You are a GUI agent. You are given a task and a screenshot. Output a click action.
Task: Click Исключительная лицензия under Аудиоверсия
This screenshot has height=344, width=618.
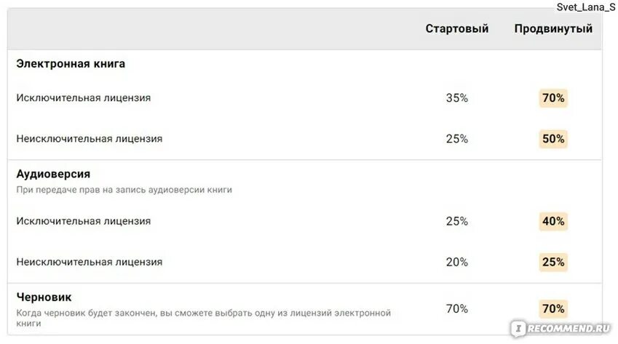(x=84, y=221)
